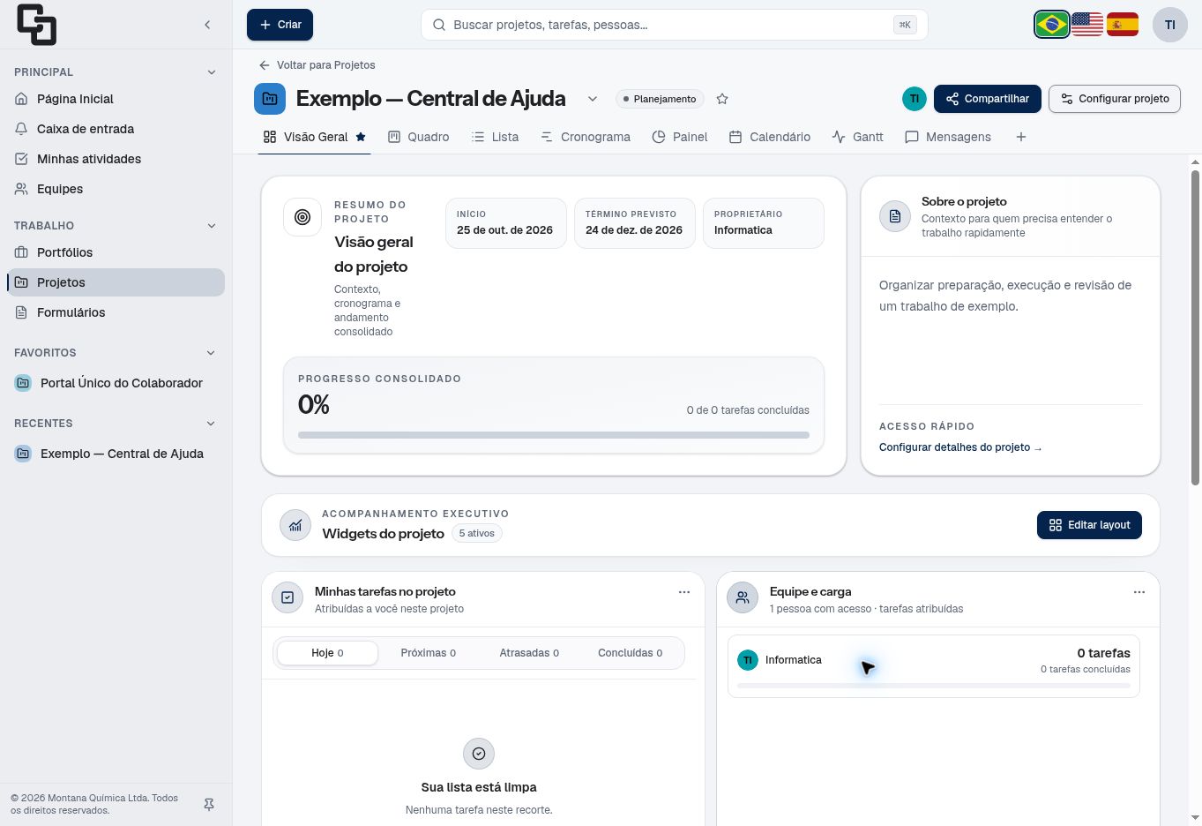The height and width of the screenshot is (826, 1202).
Task: Collapse the TRABALHO sidebar section
Action: pos(211,226)
